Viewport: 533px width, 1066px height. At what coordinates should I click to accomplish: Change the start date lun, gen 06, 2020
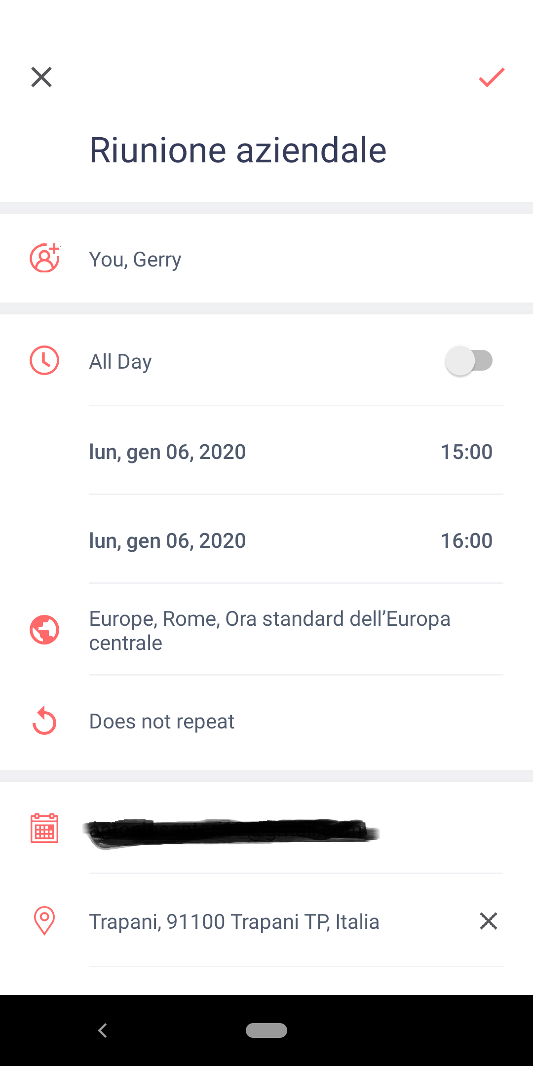tap(167, 452)
